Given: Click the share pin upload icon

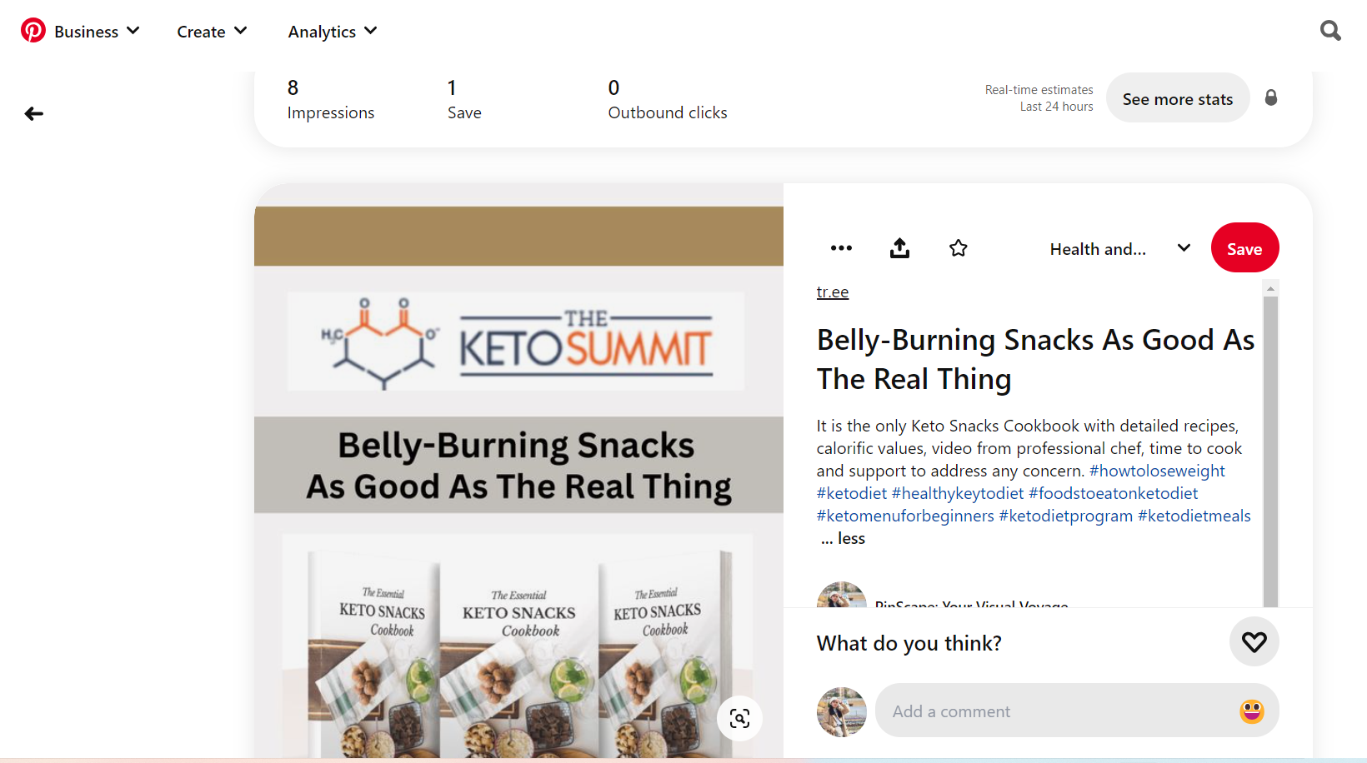Looking at the screenshot, I should point(899,248).
